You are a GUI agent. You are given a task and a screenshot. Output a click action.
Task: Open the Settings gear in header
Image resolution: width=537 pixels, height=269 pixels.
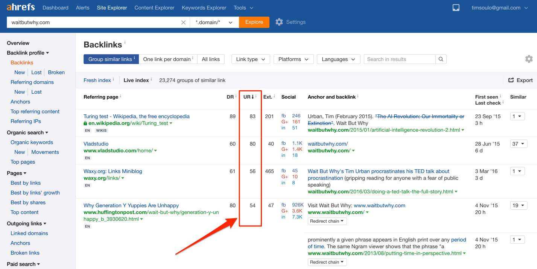pyautogui.click(x=279, y=22)
